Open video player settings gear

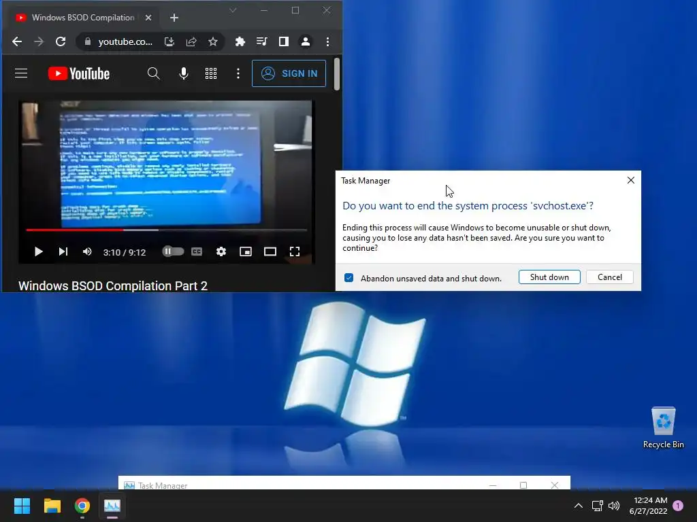pos(221,251)
